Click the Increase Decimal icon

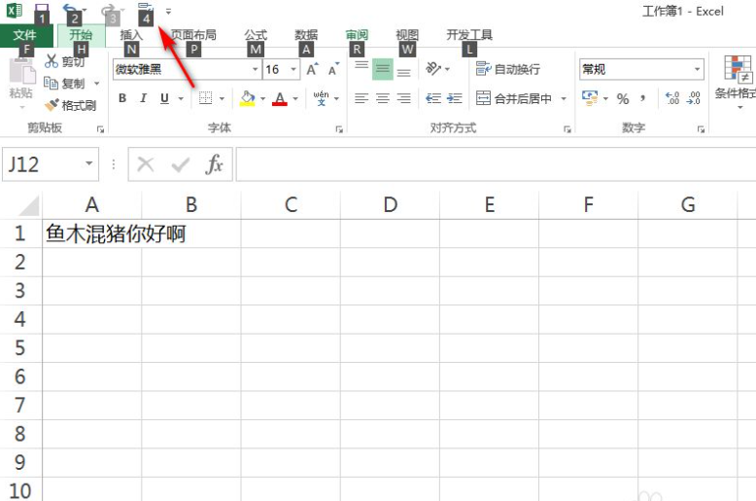(x=672, y=98)
